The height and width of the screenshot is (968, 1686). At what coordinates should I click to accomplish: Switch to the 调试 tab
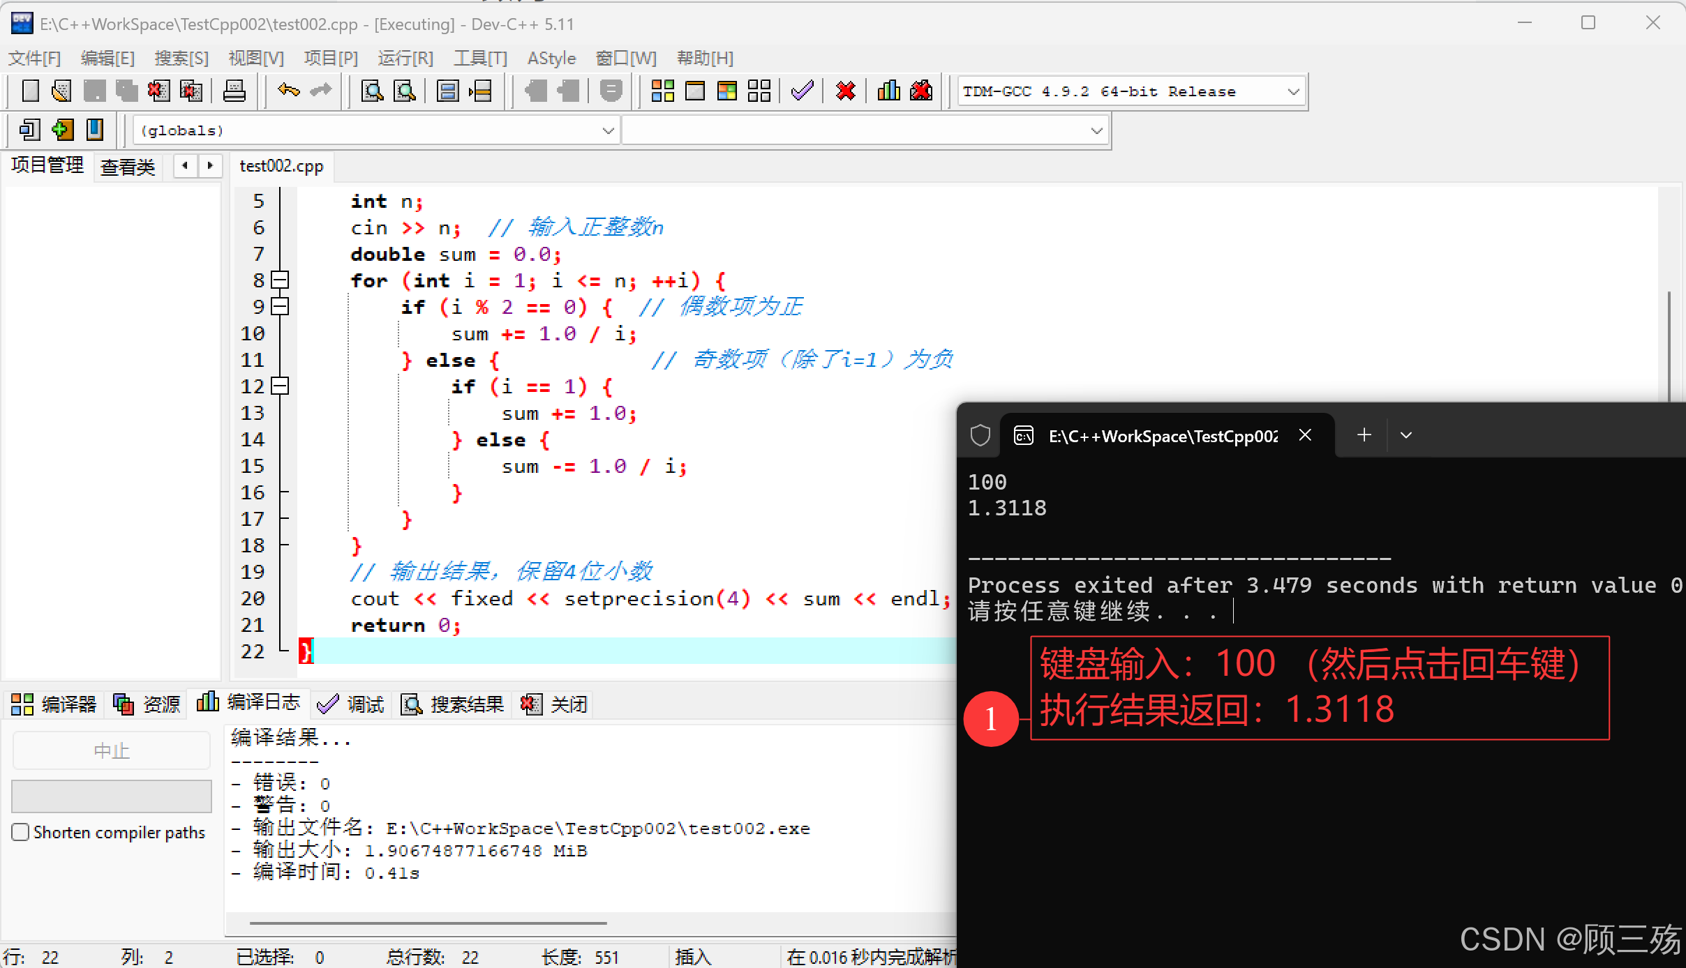(x=351, y=704)
